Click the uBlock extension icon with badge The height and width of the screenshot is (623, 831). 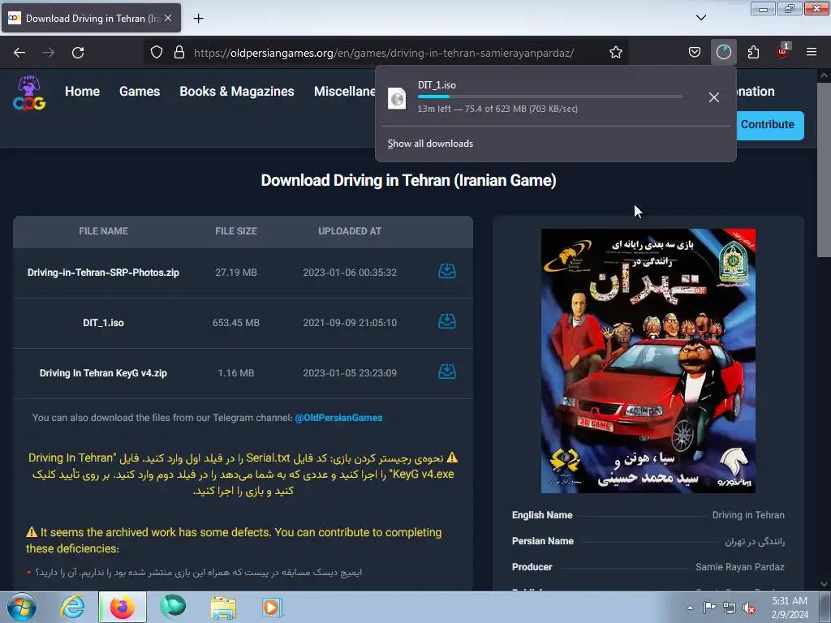[783, 51]
